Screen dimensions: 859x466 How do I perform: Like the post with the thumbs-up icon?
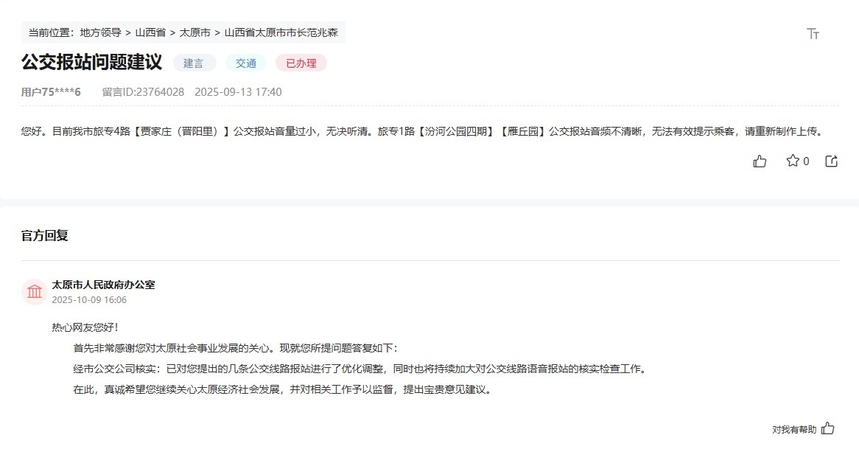760,161
